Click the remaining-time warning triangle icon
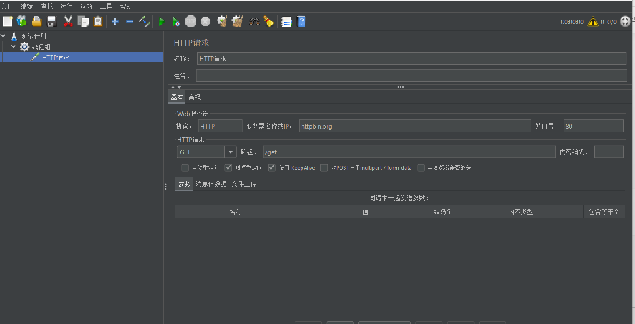635x324 pixels. [593, 22]
